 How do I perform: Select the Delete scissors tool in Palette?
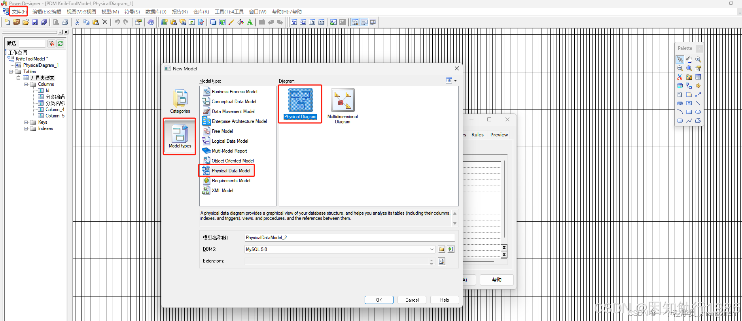pyautogui.click(x=680, y=77)
